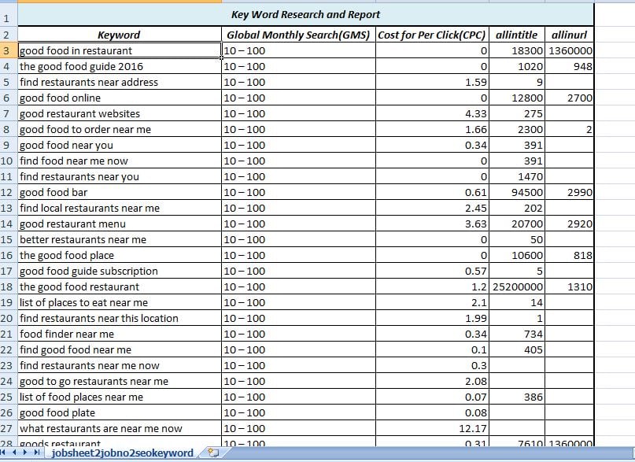635x462 pixels.
Task: Click the 'find restaurants near this location' cell
Action: (118, 318)
